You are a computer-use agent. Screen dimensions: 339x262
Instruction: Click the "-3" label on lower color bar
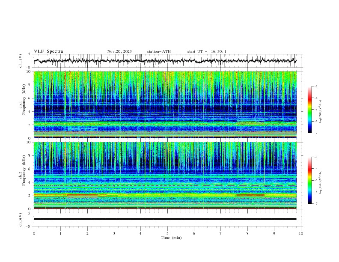[316, 157]
